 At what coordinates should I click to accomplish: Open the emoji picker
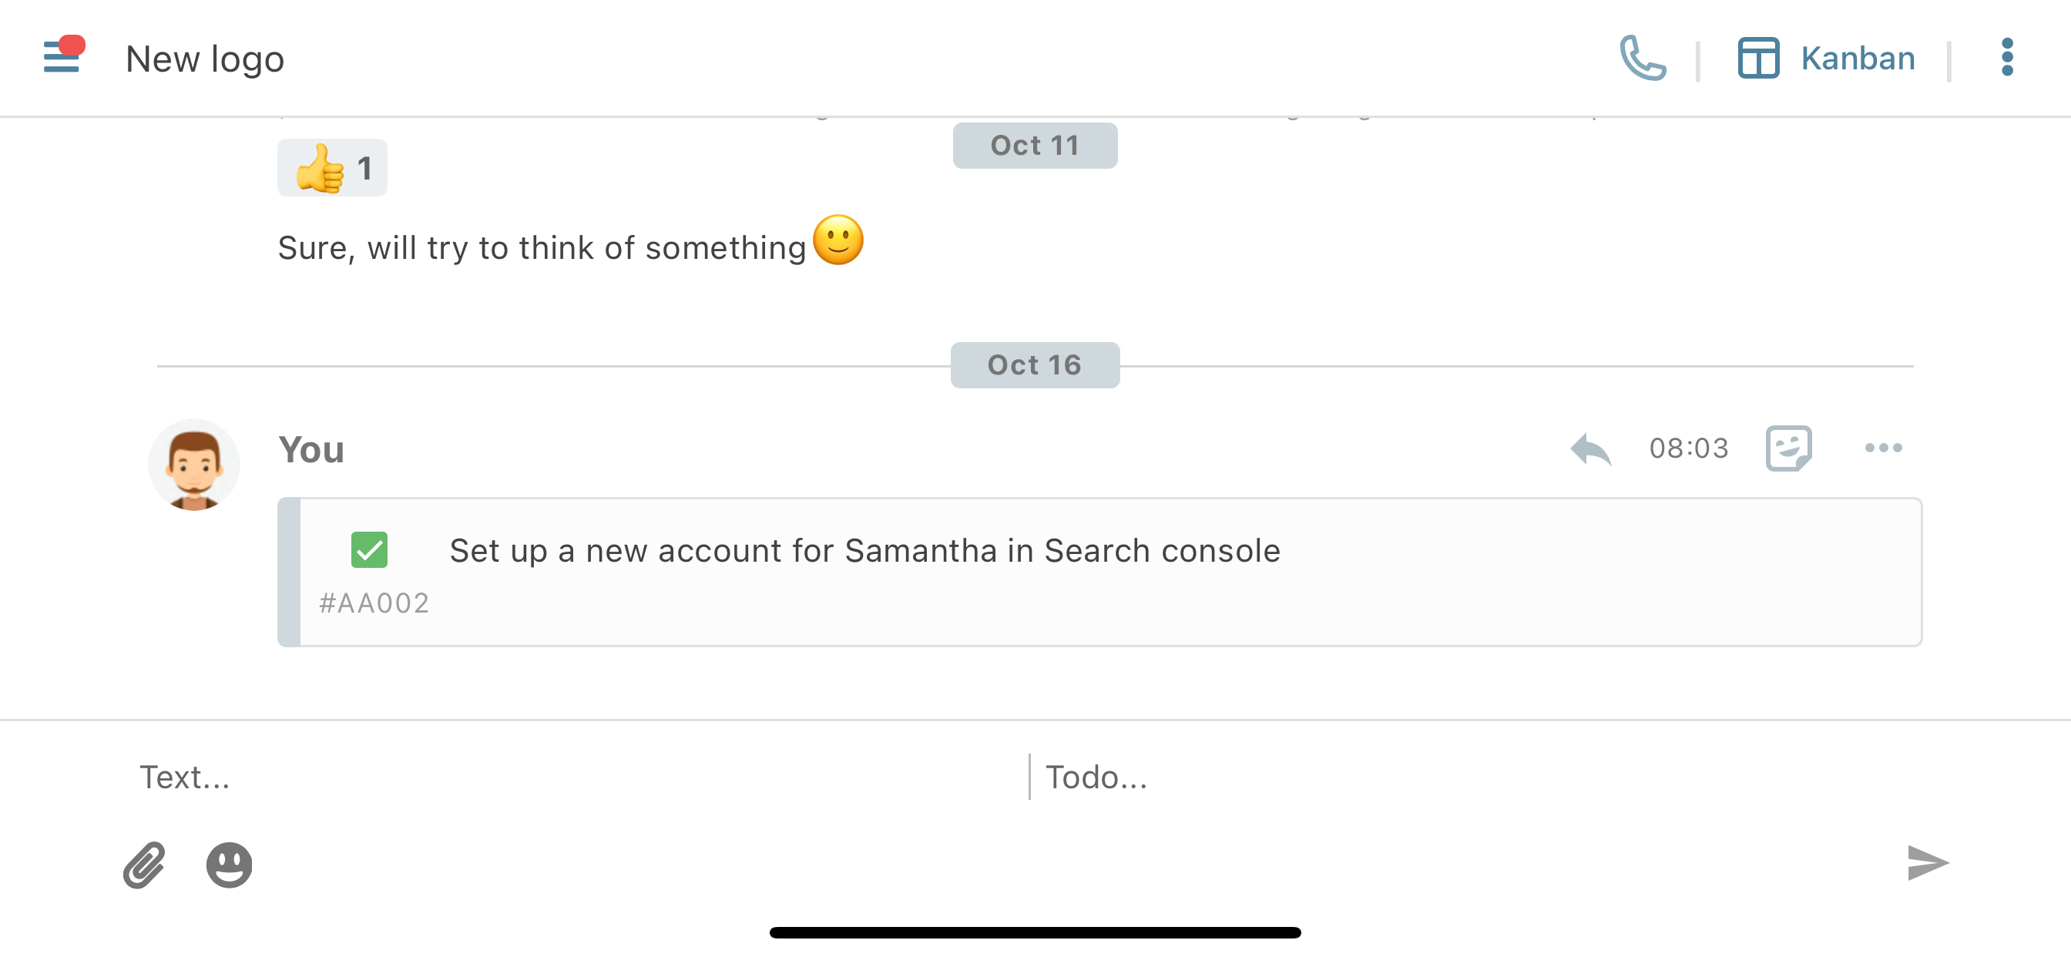click(229, 865)
